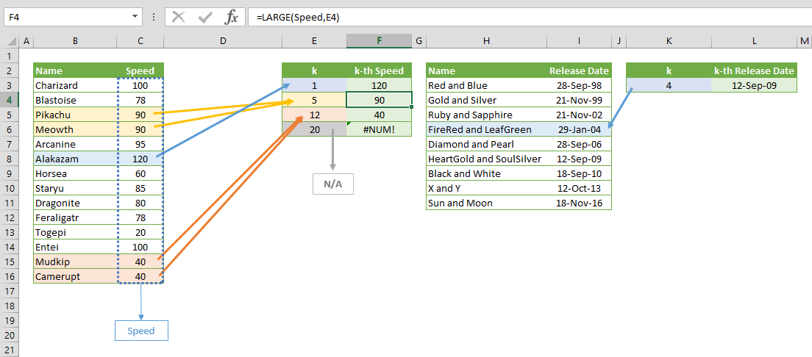Click Dragonite's speed value 80
Screen dimensions: 812x357
pyautogui.click(x=140, y=203)
